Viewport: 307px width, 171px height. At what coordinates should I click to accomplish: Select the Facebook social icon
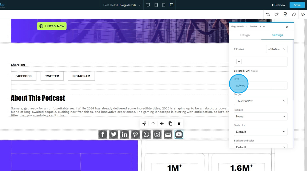coord(103,134)
